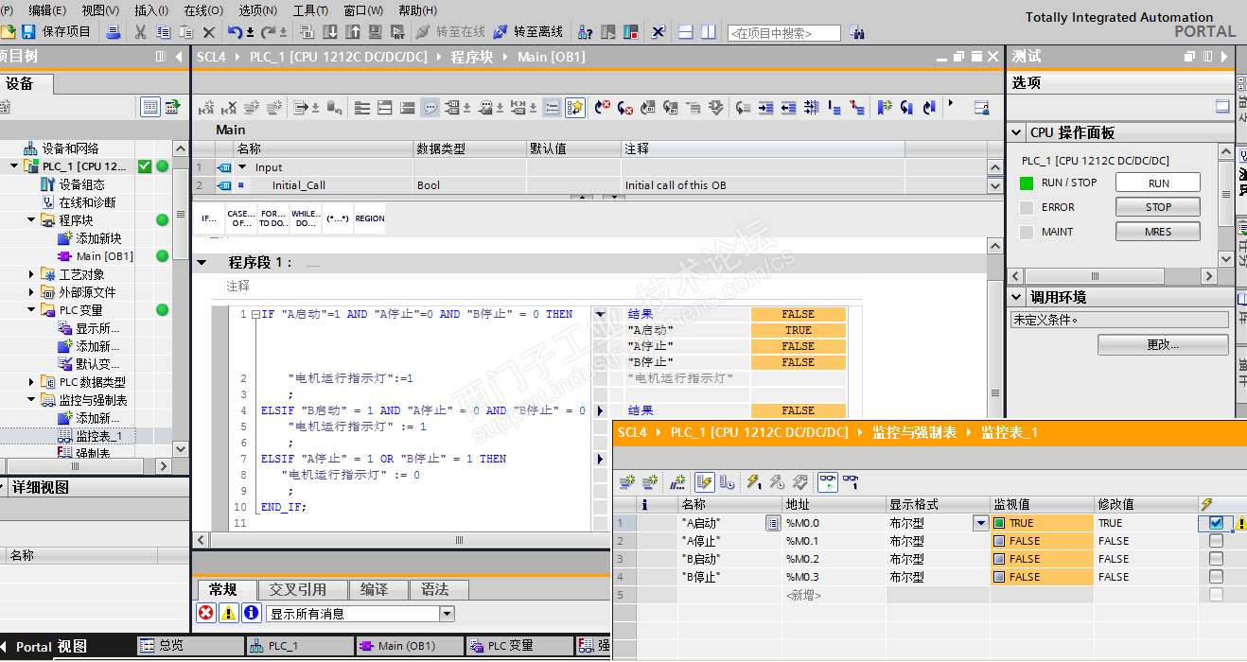Click the print icon in main toolbar

coord(114,32)
